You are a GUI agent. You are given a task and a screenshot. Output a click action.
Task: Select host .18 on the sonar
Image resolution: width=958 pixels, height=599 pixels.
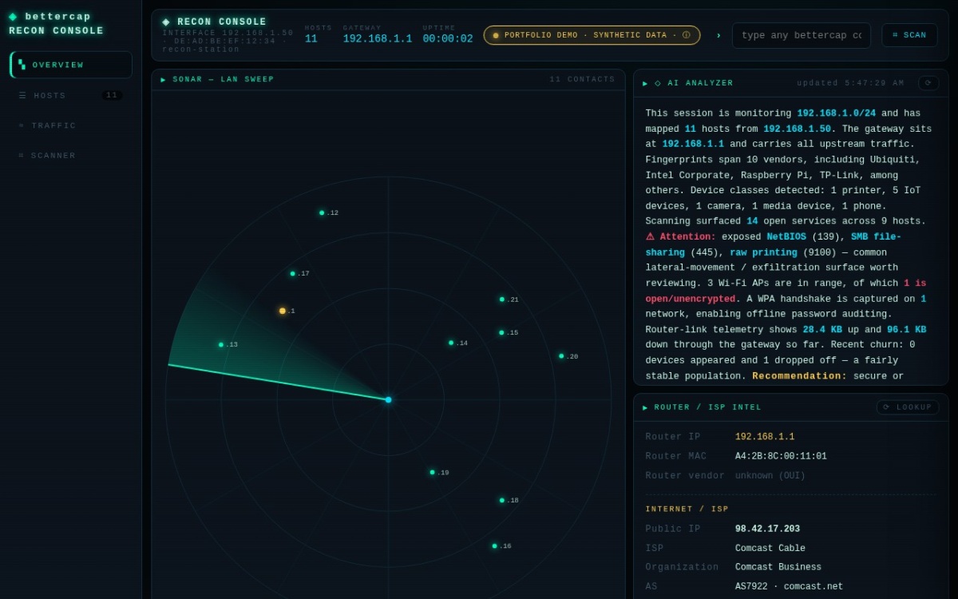pos(502,500)
